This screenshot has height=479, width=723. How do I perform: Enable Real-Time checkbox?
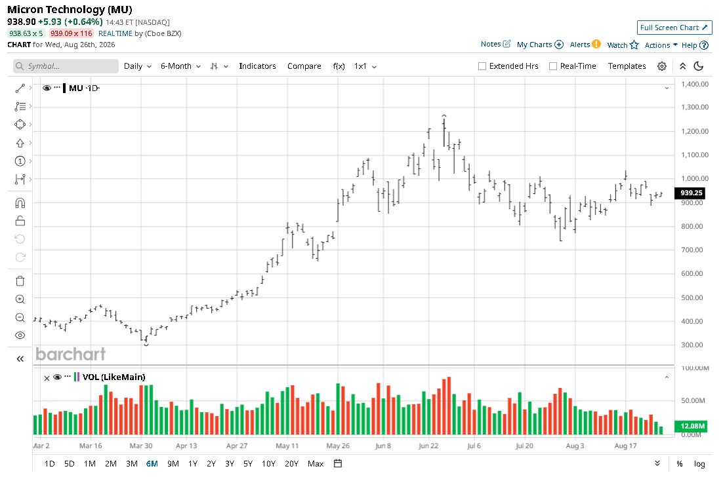click(553, 66)
